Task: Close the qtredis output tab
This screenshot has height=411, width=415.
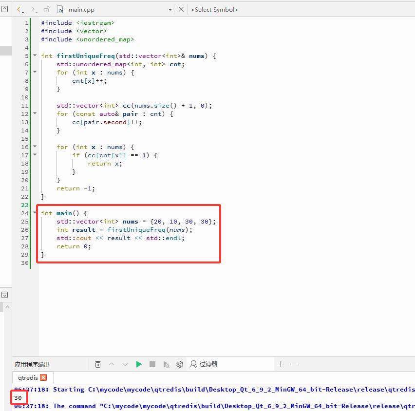Action: point(43,377)
